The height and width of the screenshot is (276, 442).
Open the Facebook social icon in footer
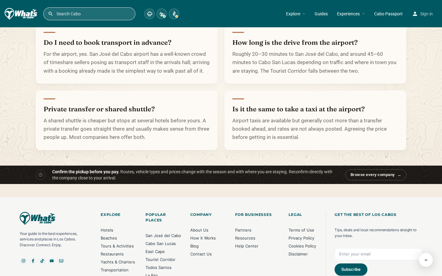tap(33, 261)
